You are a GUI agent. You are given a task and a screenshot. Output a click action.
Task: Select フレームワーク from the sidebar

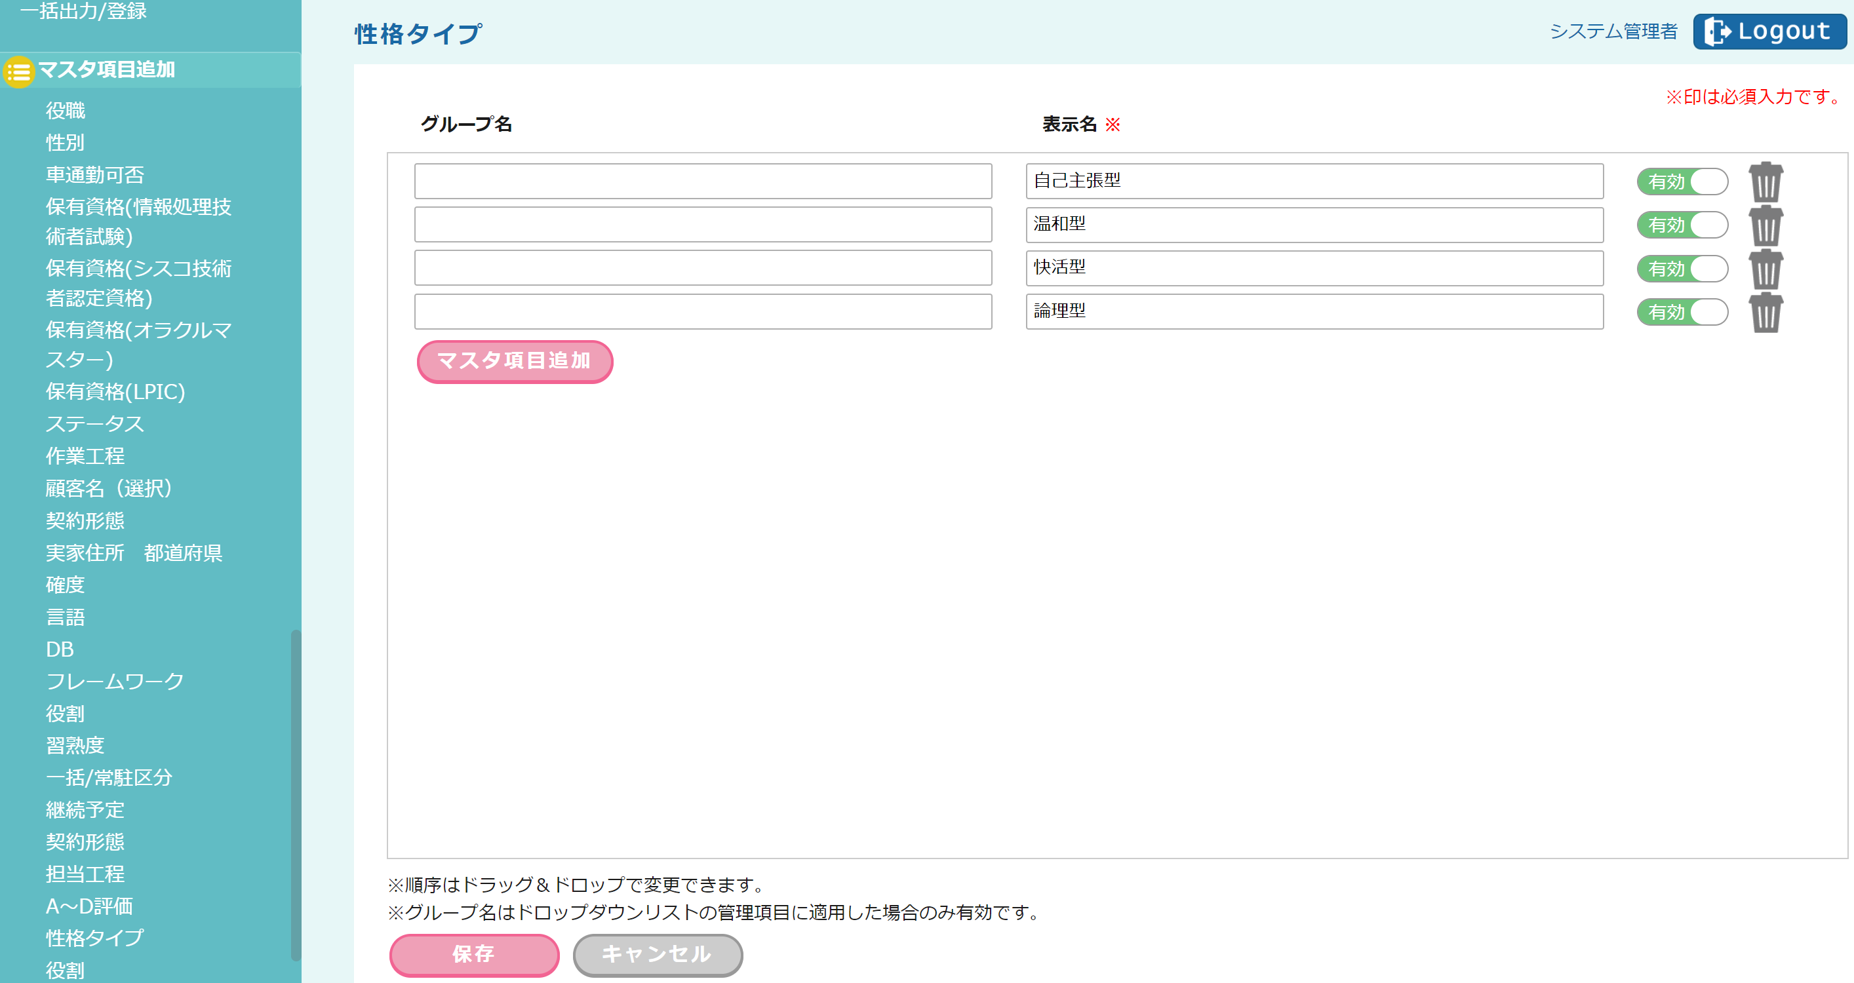click(115, 681)
